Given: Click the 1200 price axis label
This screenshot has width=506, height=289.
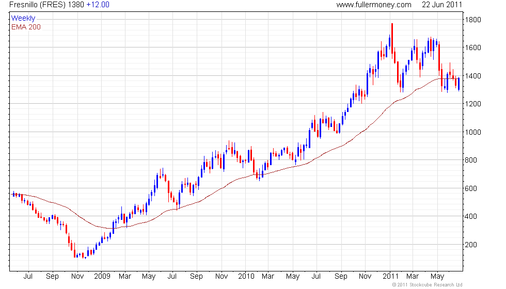Looking at the screenshot, I should [x=473, y=104].
